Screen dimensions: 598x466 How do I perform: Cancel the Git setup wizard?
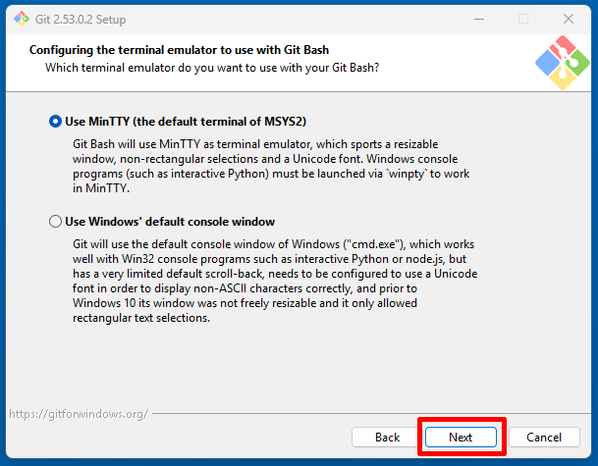pyautogui.click(x=543, y=437)
